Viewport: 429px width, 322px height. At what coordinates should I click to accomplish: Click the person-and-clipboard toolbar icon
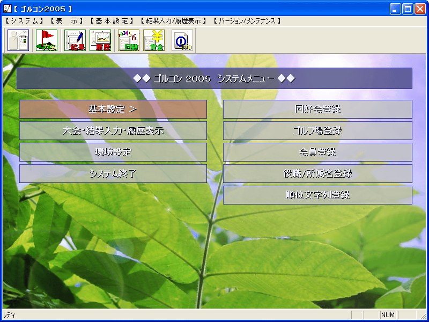click(x=18, y=40)
